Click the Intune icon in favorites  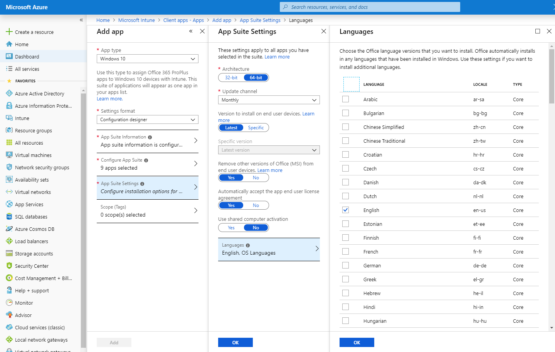tap(9, 118)
